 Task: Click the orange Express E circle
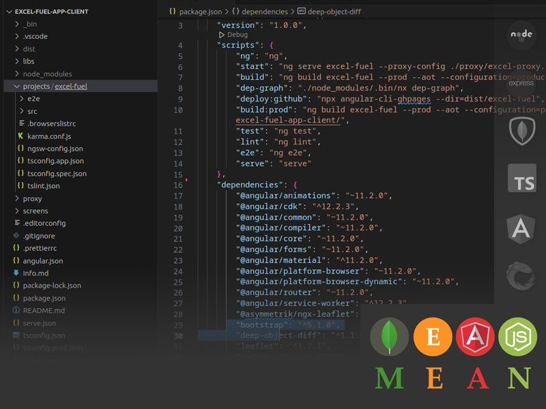click(x=433, y=337)
